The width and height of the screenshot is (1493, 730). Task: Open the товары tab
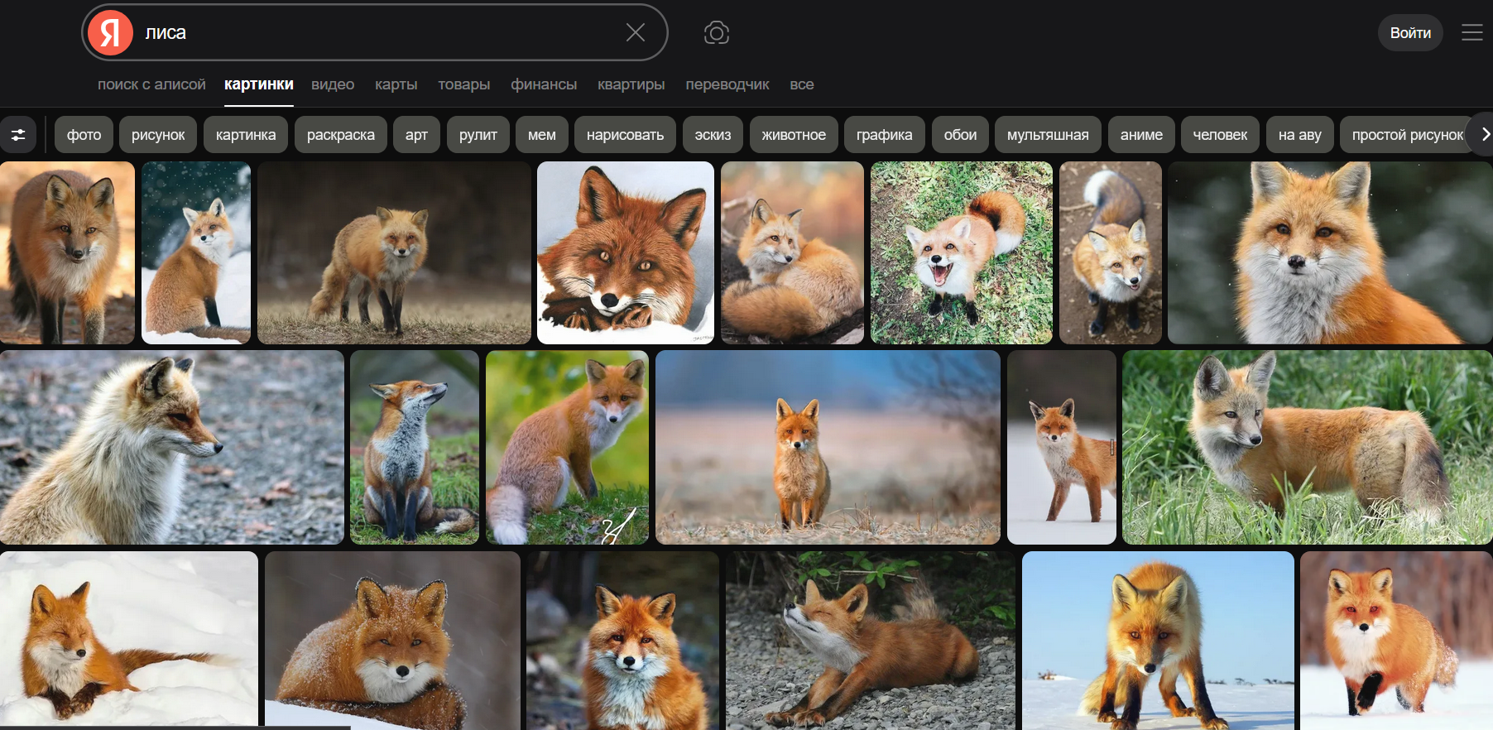pyautogui.click(x=464, y=84)
